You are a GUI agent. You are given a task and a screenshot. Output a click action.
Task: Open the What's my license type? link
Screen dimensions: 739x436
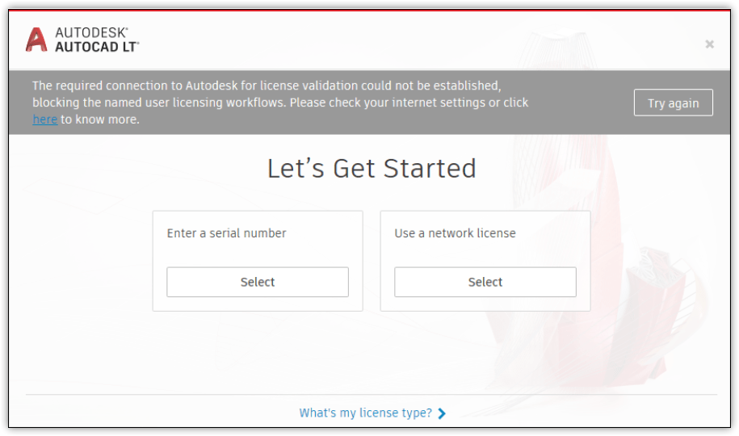365,413
